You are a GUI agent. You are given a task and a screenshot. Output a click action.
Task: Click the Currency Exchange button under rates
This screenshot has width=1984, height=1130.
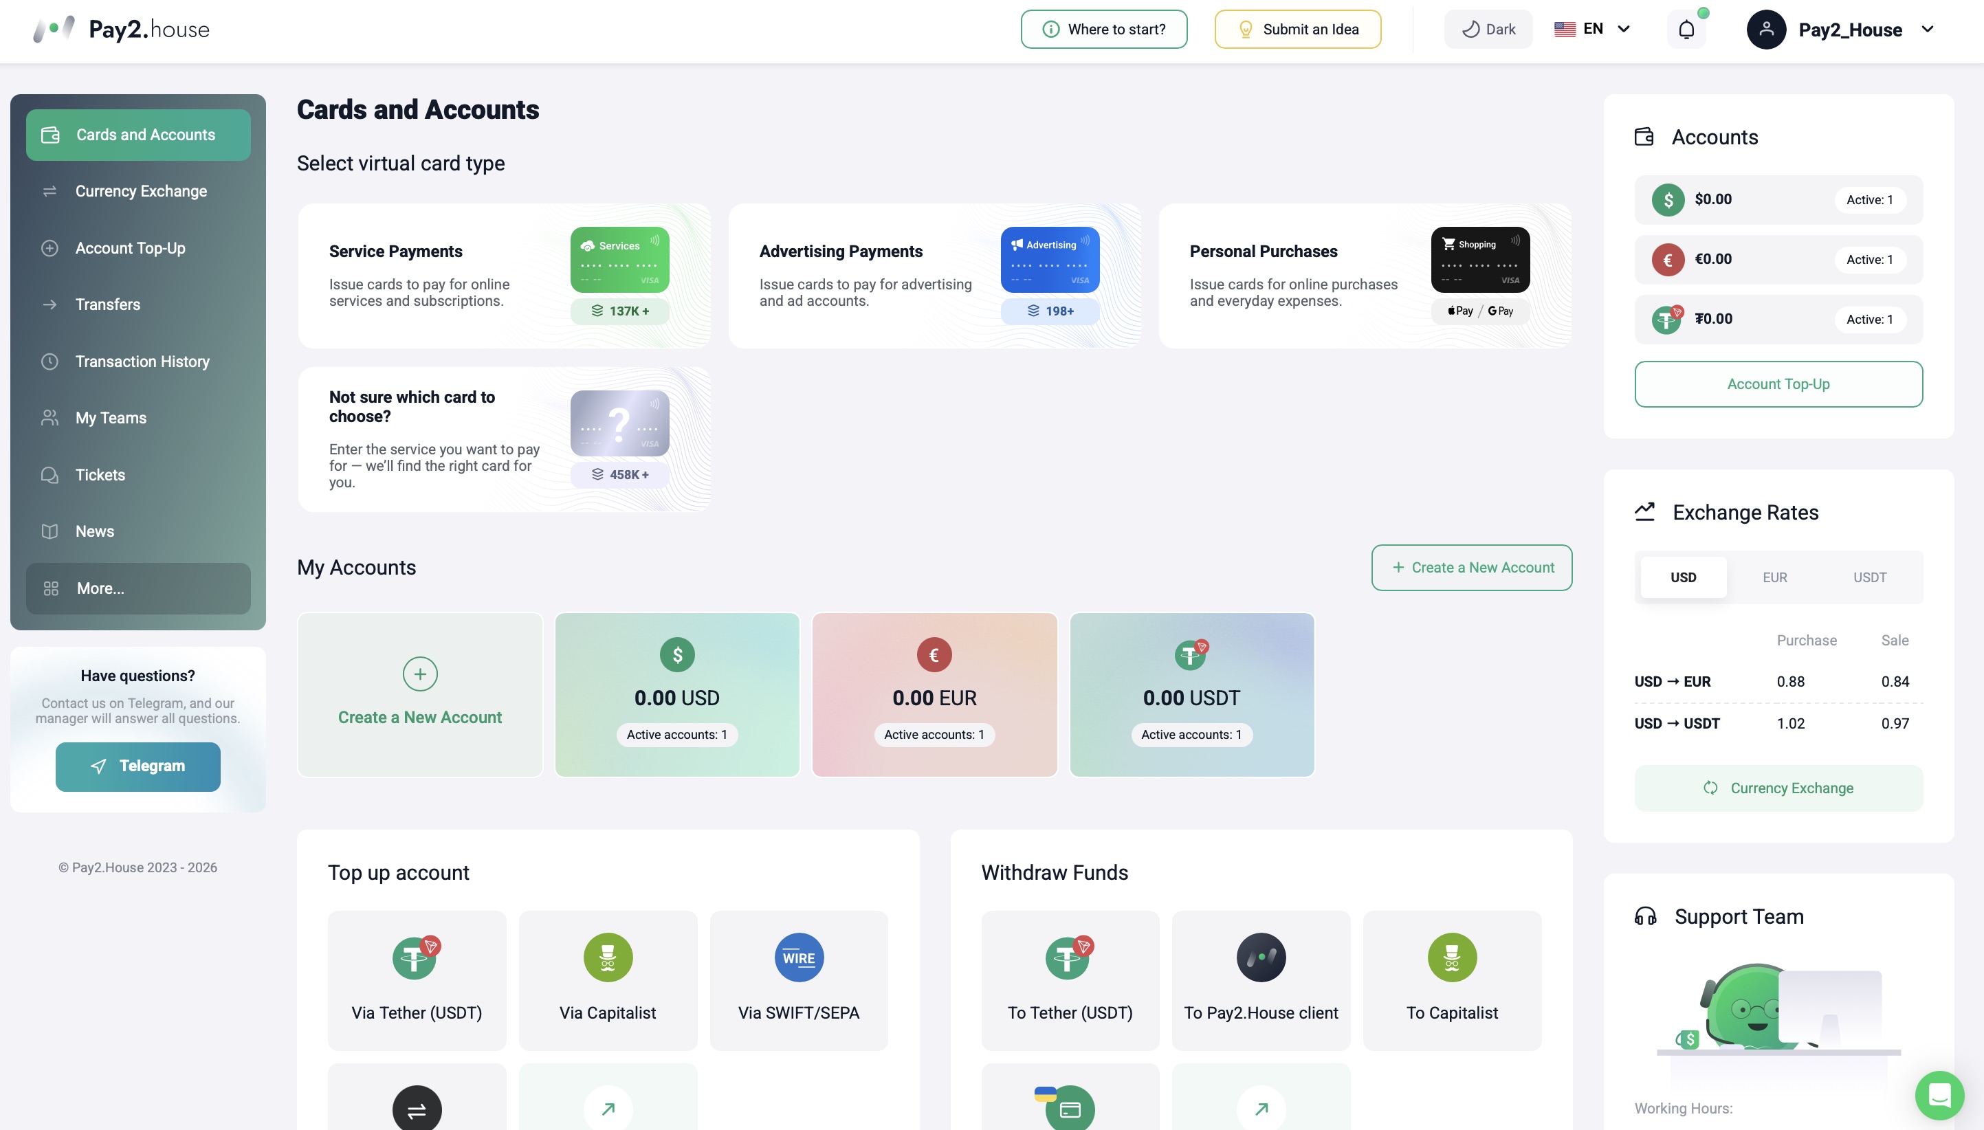pyautogui.click(x=1778, y=788)
